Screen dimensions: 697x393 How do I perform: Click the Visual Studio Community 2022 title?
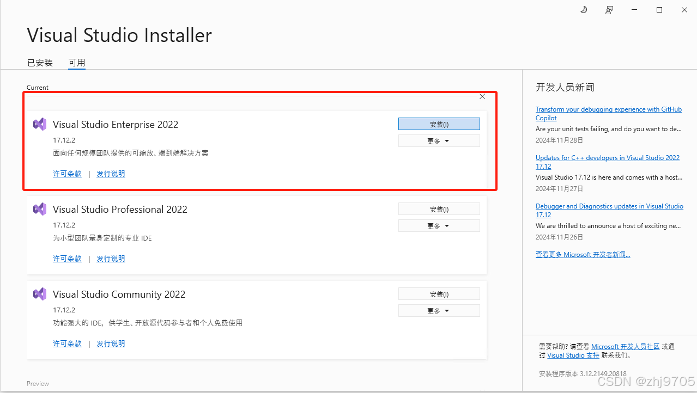119,294
